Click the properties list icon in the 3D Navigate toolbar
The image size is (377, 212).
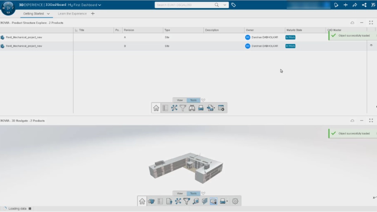click(x=160, y=201)
